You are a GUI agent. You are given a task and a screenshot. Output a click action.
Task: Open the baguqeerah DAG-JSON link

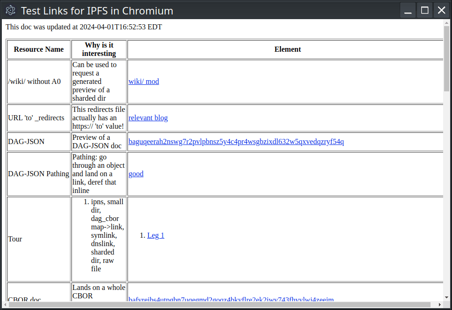tap(236, 142)
